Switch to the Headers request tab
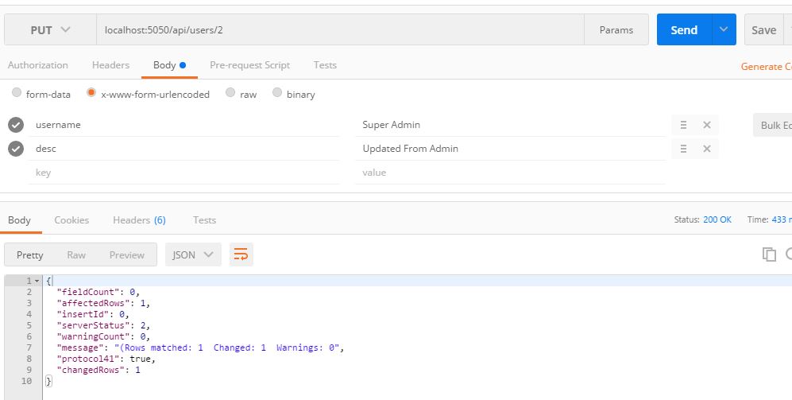Screen dimensions: 792x400 [110, 65]
